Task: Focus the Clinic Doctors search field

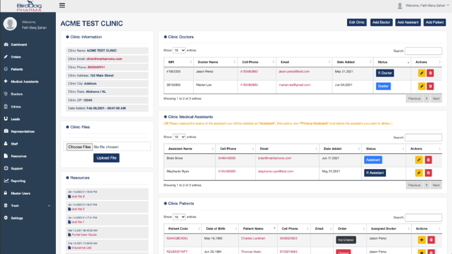Action: 423,51
